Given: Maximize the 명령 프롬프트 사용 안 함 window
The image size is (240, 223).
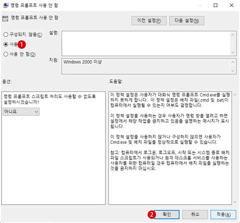Looking at the screenshot, I should [216, 6].
